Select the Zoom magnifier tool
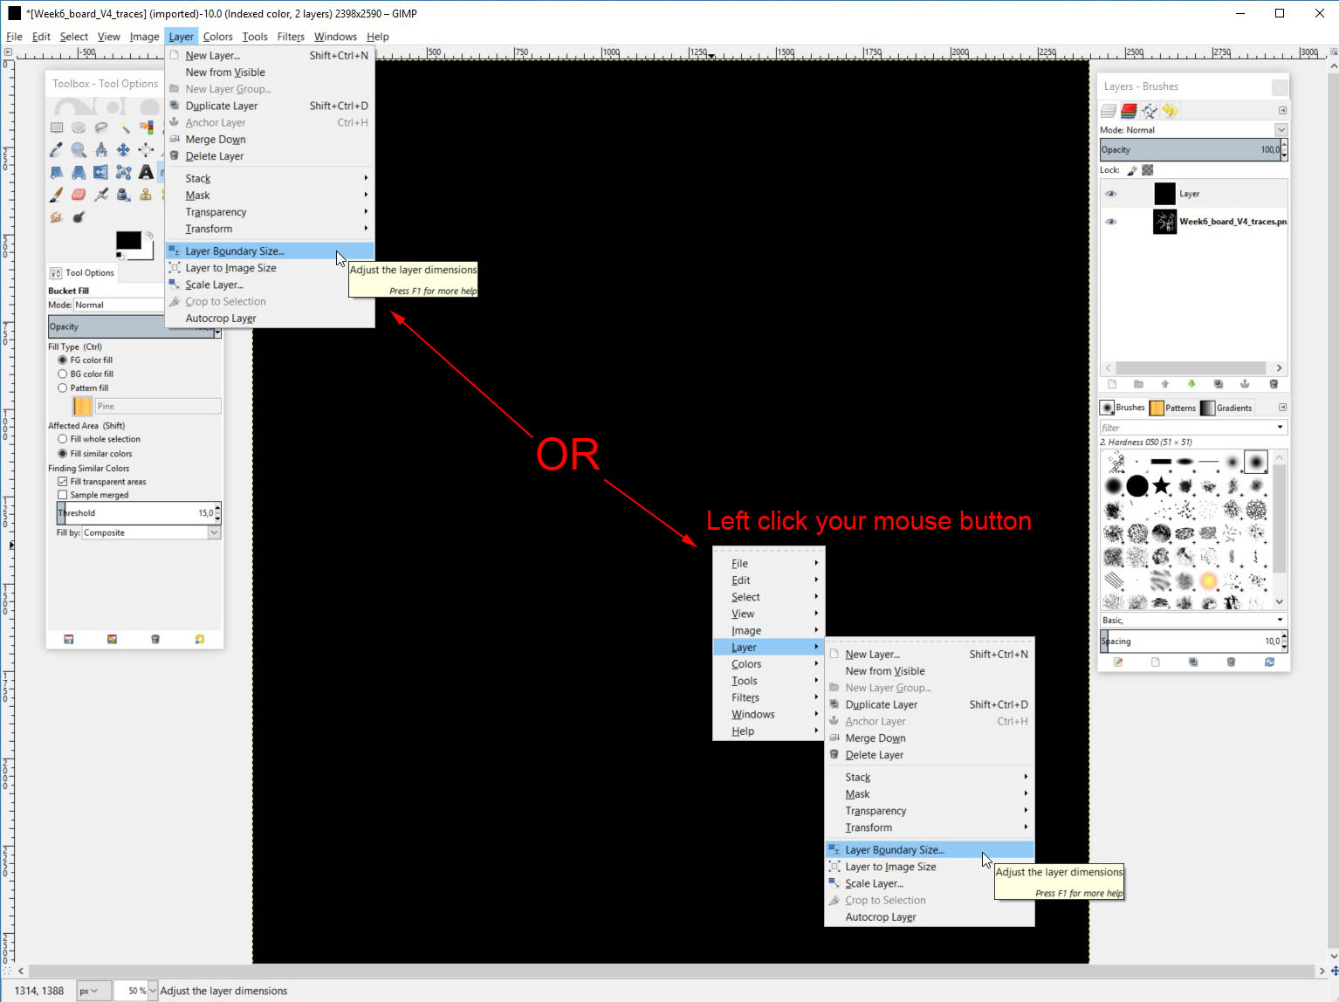Screen dimensions: 1339x1002 79,150
